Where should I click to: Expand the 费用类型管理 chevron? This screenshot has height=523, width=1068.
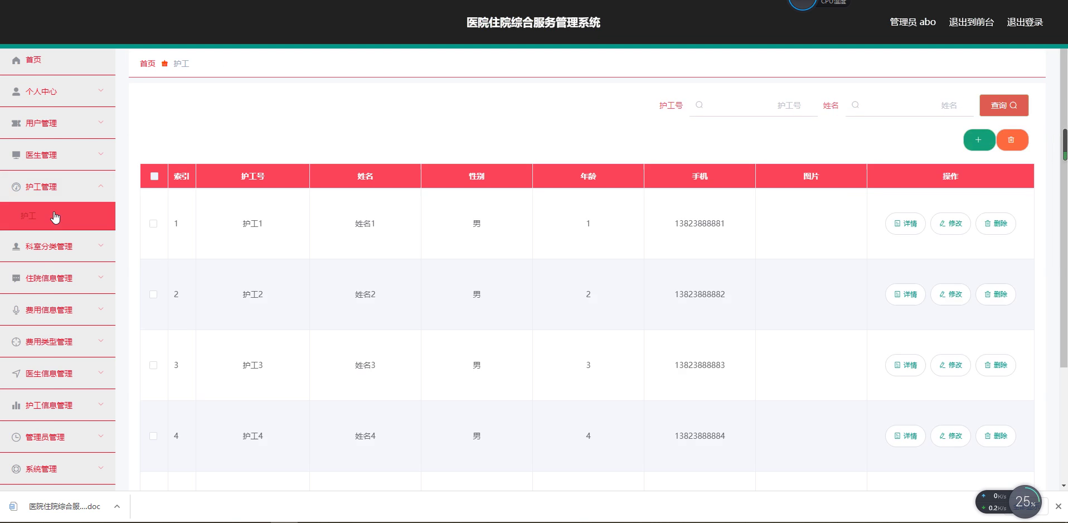[x=101, y=341]
